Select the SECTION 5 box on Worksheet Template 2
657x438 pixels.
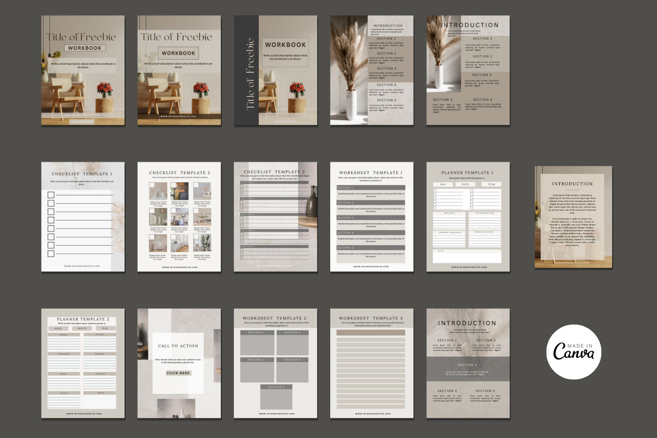276,397
